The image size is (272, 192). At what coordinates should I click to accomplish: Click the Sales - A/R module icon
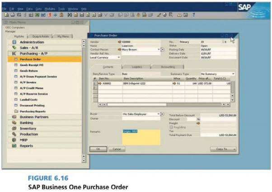point(14,47)
